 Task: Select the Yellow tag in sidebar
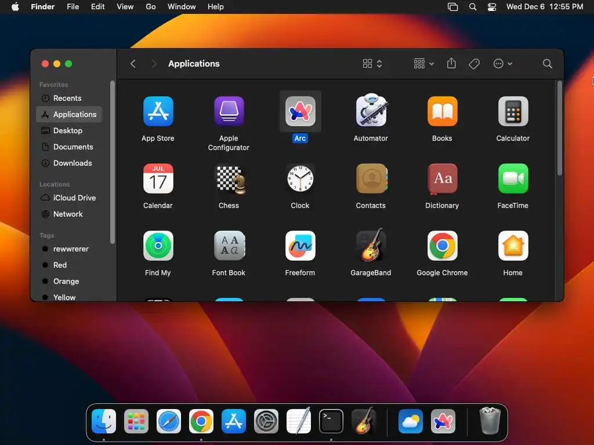[69, 297]
